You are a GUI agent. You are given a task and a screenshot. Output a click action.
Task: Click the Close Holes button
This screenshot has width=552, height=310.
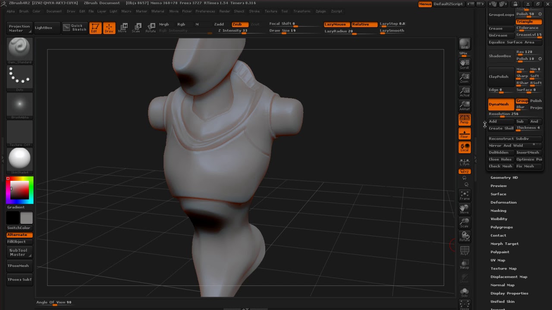(x=501, y=159)
